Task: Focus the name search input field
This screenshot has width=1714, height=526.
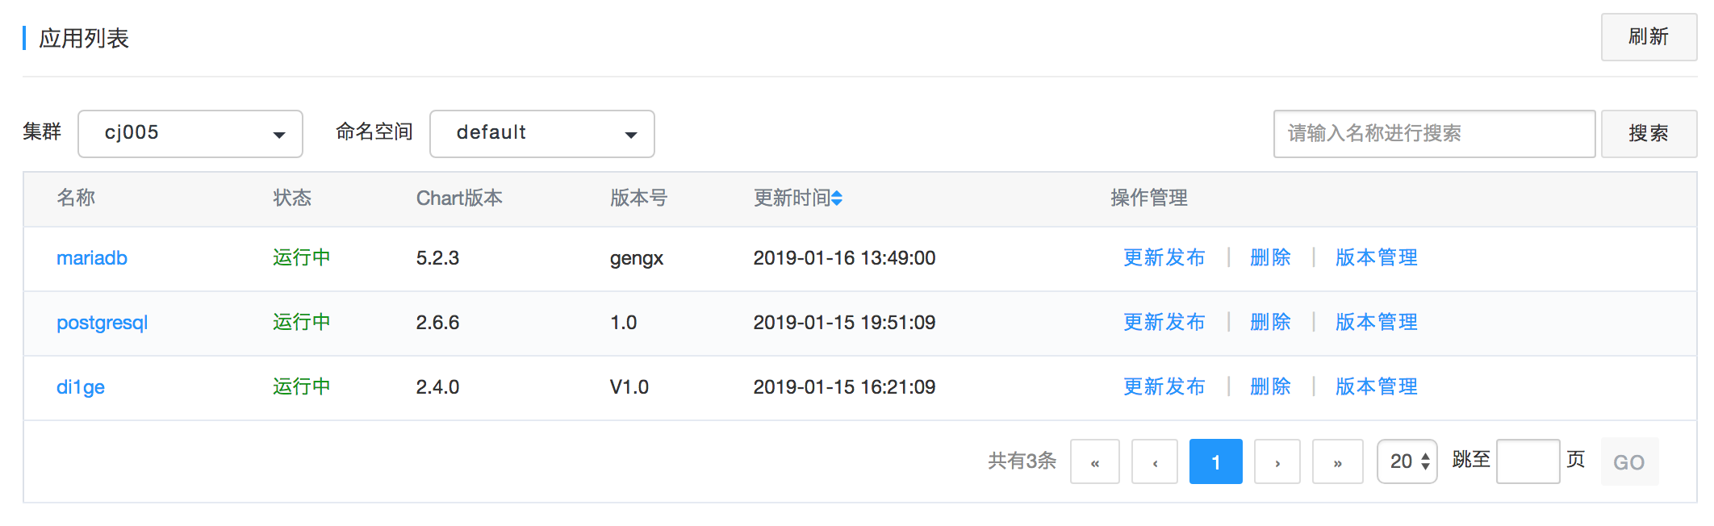Action: pyautogui.click(x=1434, y=134)
